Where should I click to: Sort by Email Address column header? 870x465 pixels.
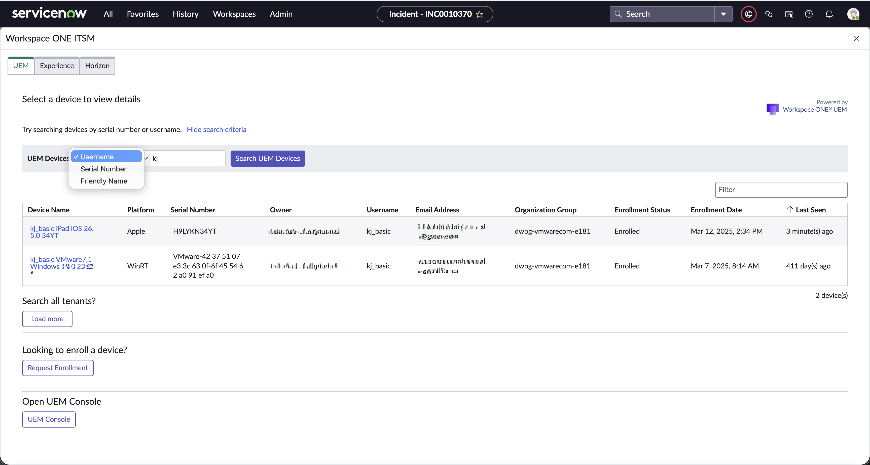pos(437,210)
